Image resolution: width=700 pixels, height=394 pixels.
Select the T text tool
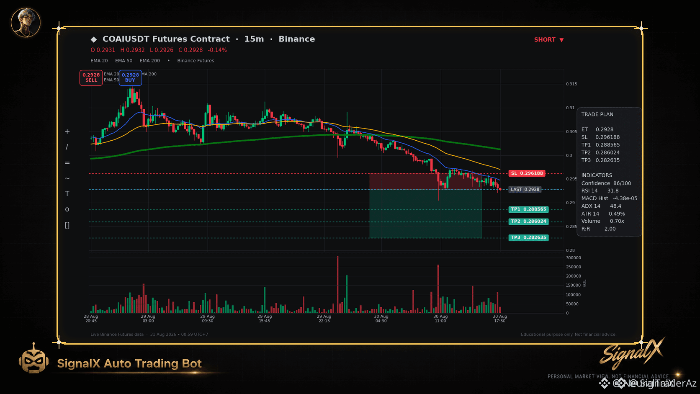tap(67, 193)
